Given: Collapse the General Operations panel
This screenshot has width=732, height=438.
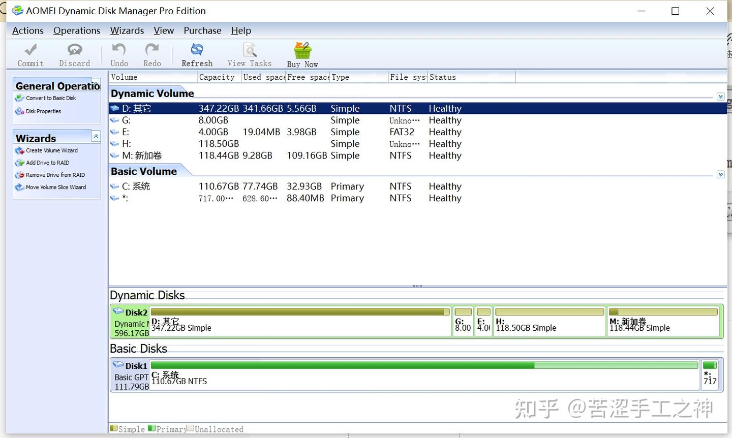Looking at the screenshot, I should pyautogui.click(x=96, y=84).
